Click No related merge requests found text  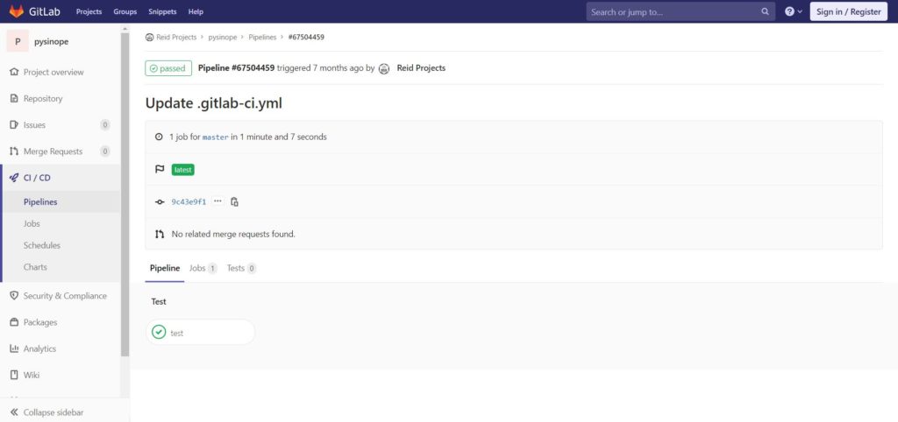(x=233, y=234)
